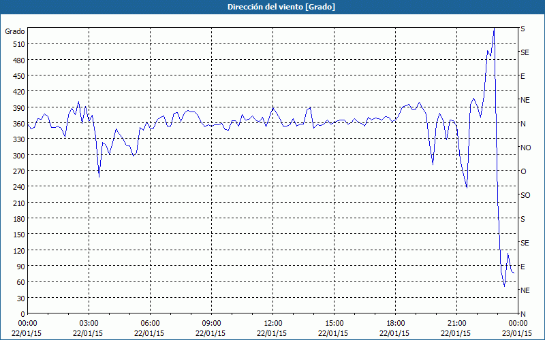The image size is (545, 340).
Task: Click the "NE" compass label near 390 gridline
Action: pos(525,100)
